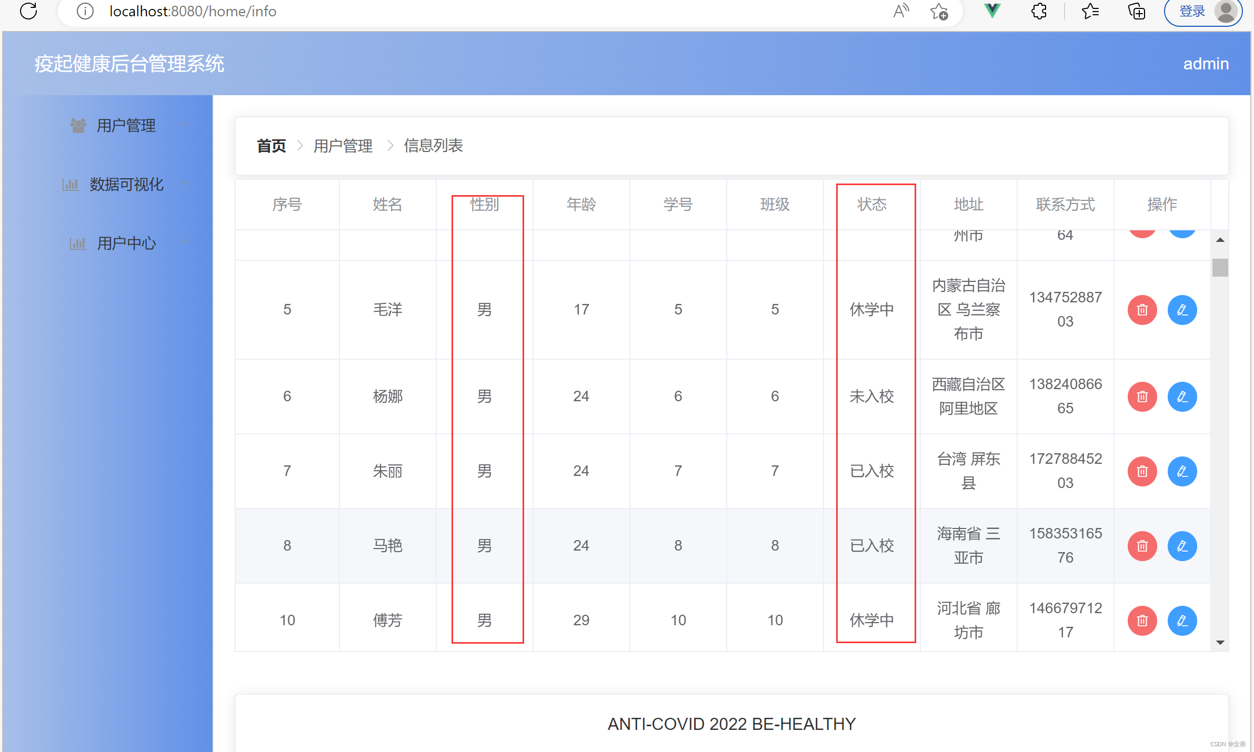
Task: Edit the row for 马艳
Action: point(1182,546)
